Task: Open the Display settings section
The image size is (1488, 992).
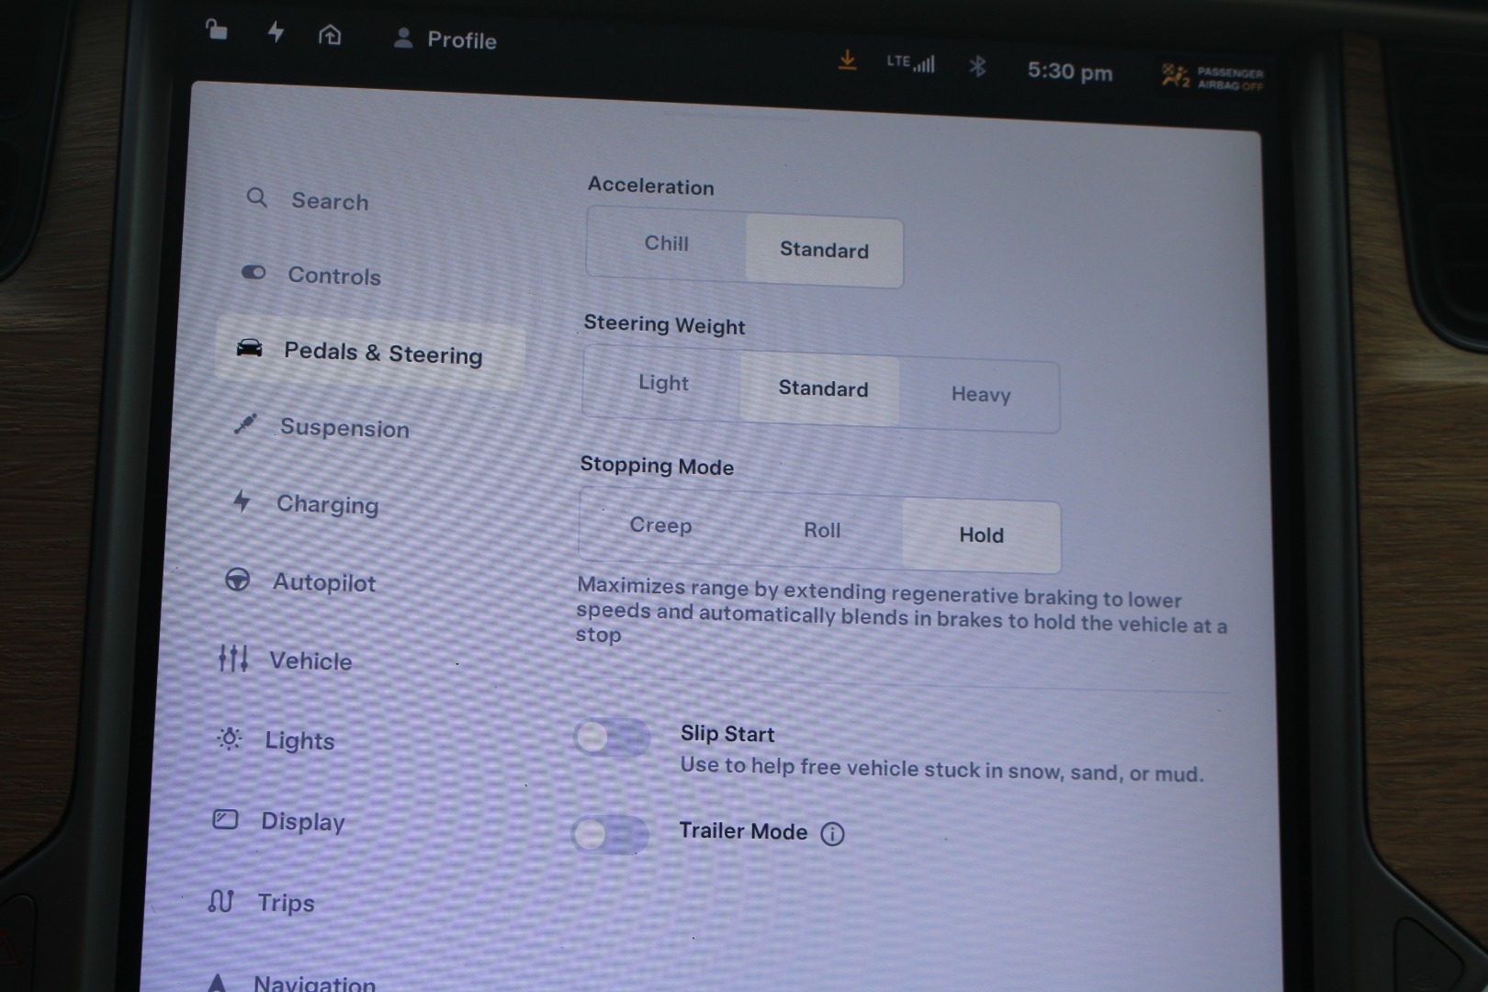Action: 302,821
